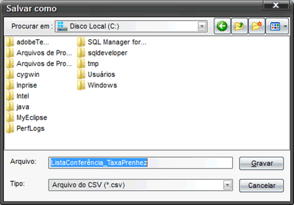Select the MyEclipse folder
The width and height of the screenshot is (294, 205).
(x=26, y=118)
